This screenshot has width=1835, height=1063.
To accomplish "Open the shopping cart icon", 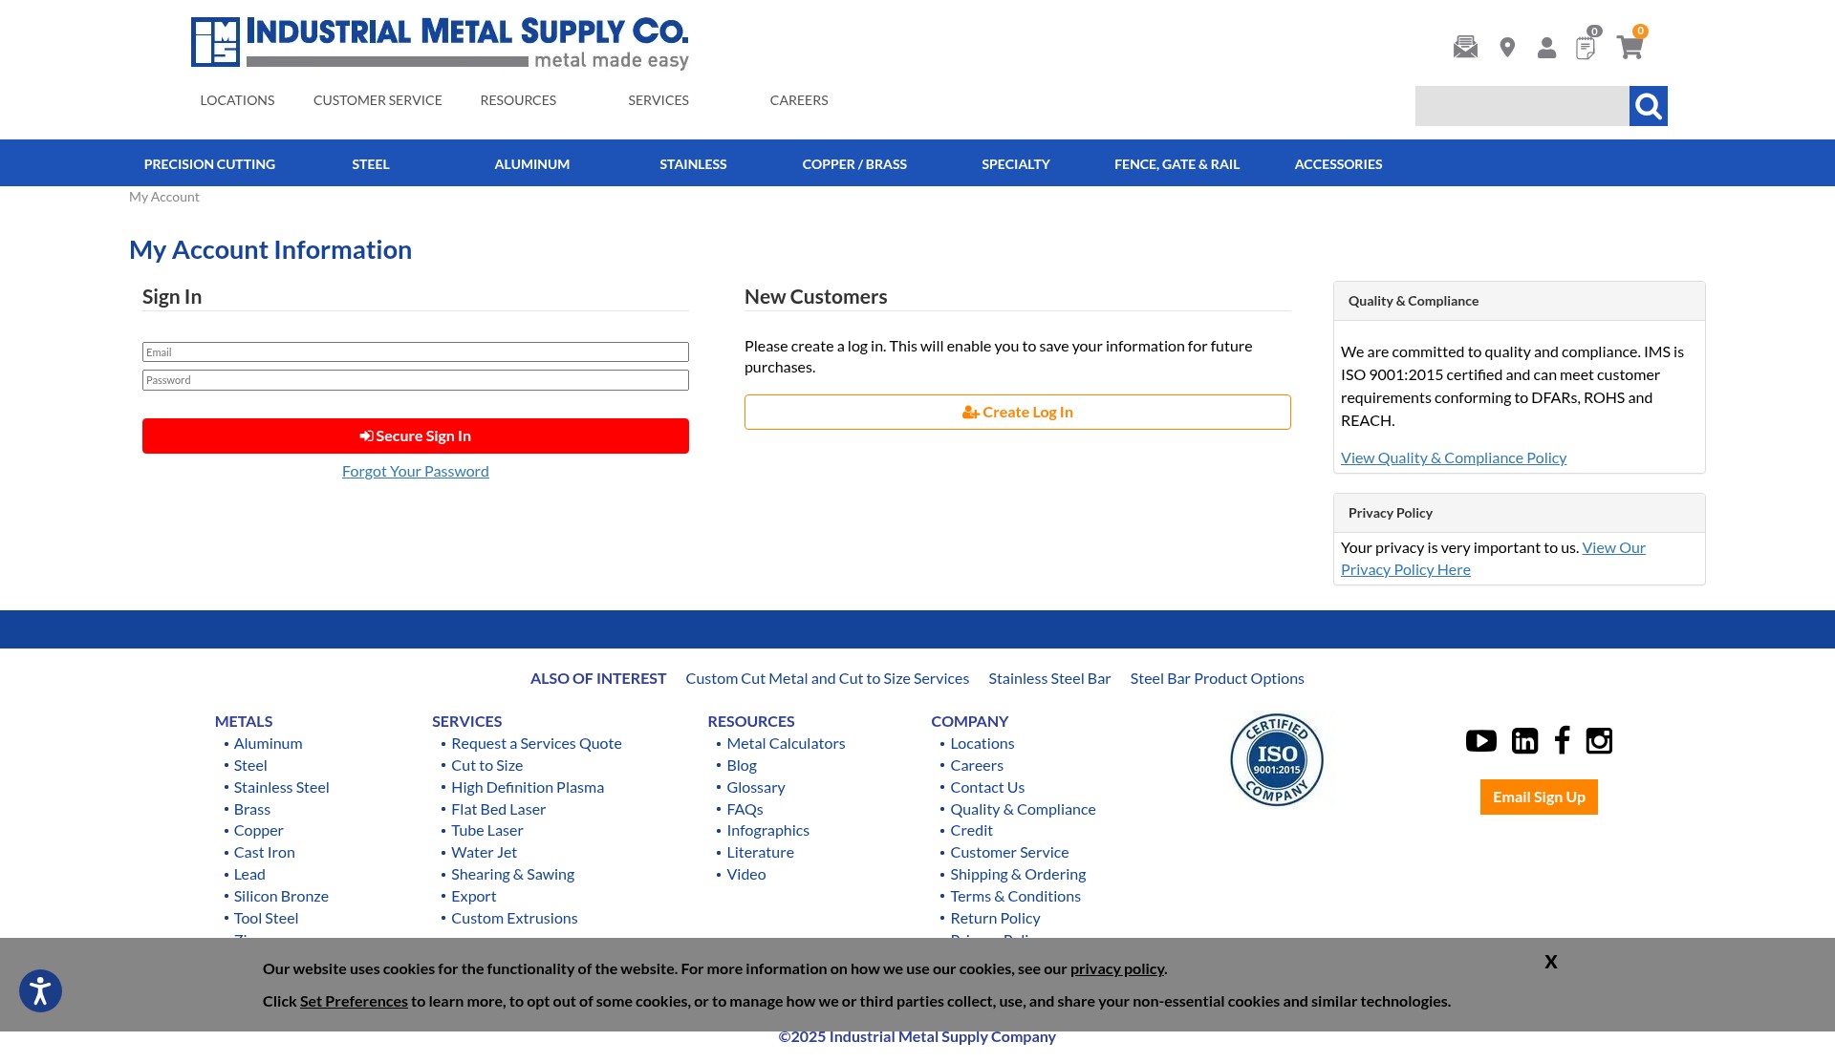I will 1630,45.
